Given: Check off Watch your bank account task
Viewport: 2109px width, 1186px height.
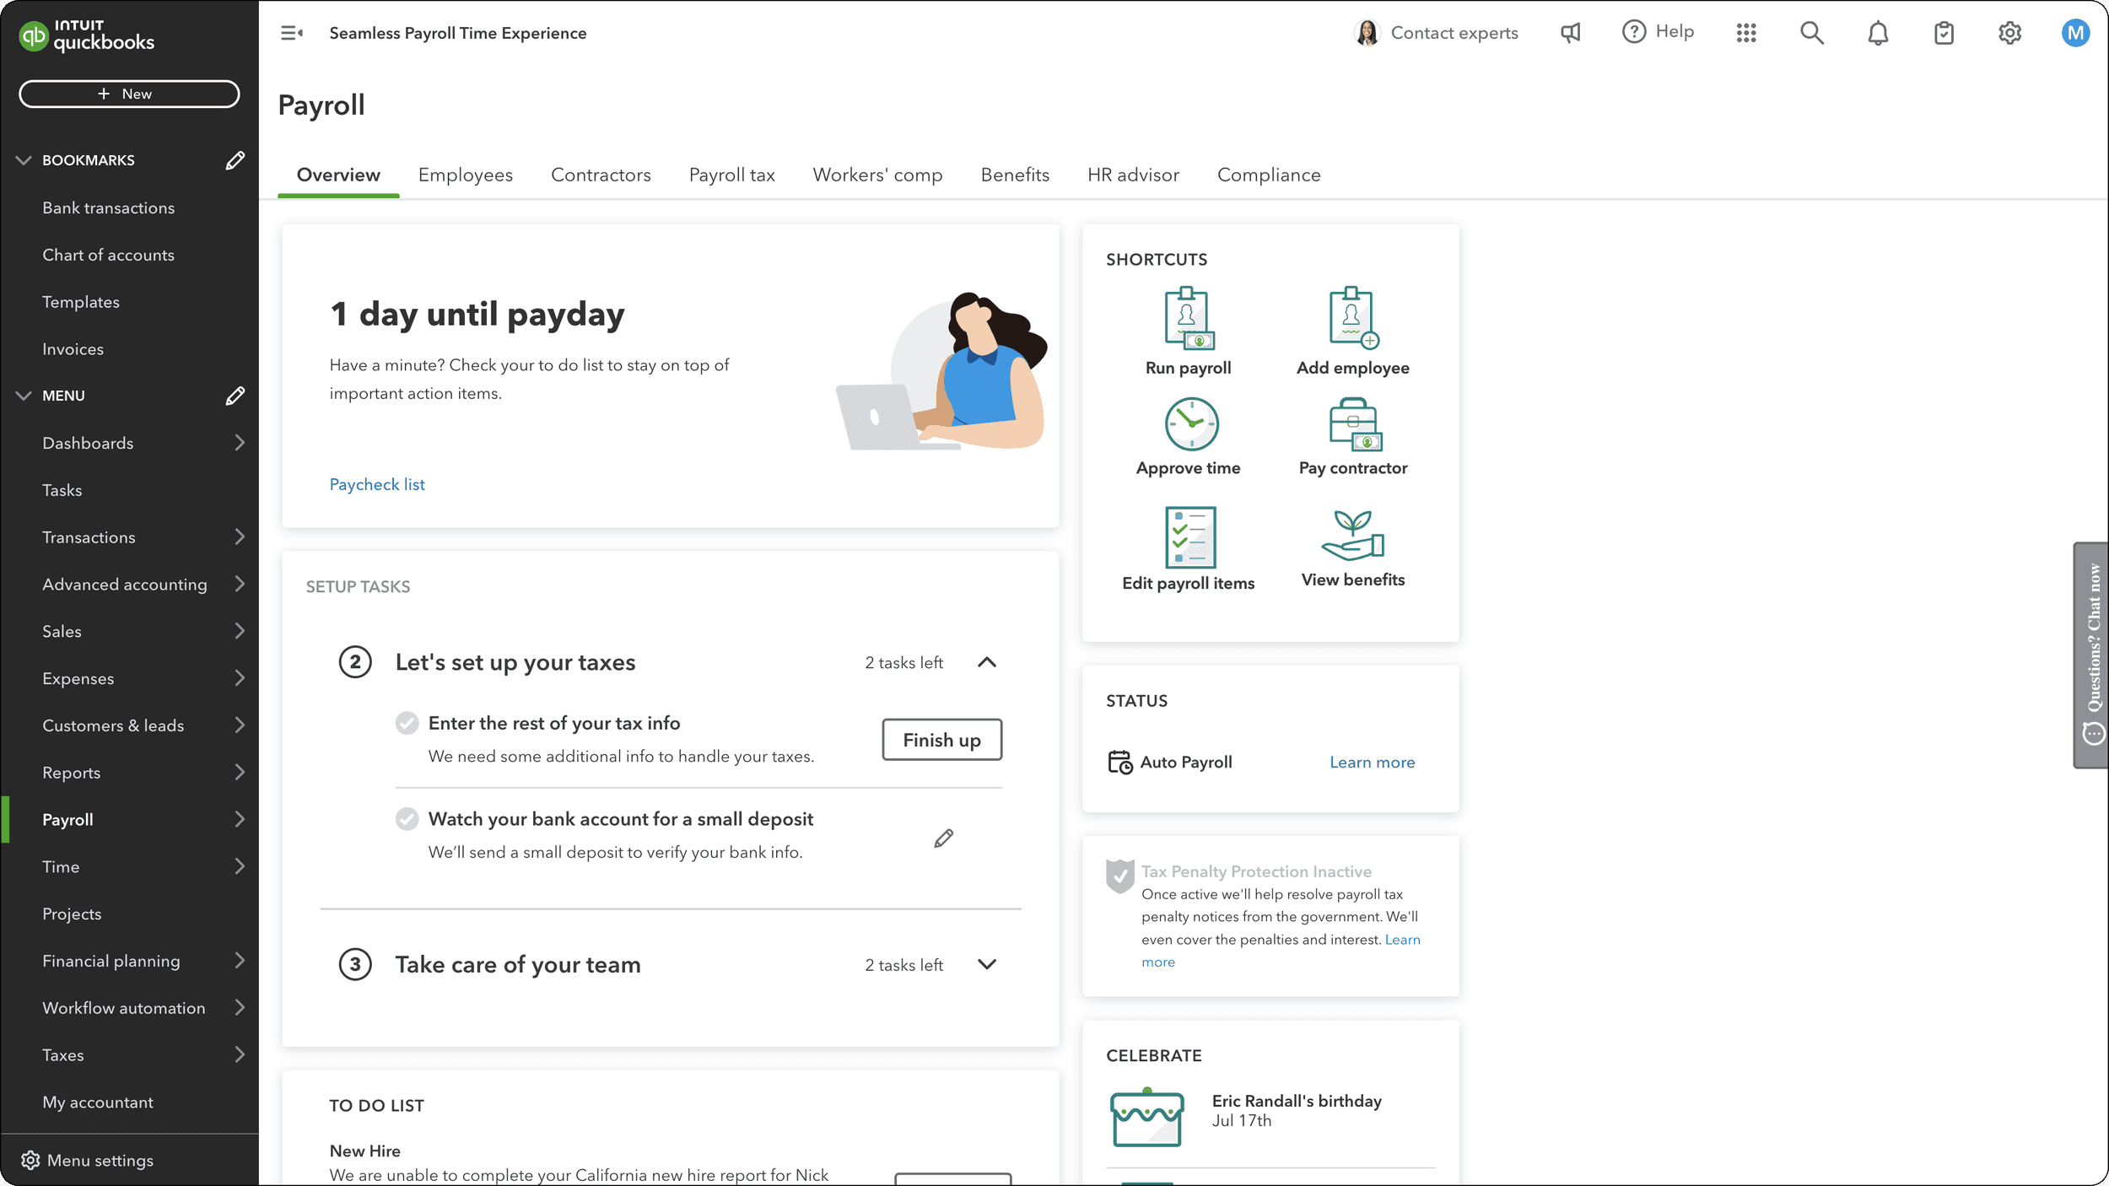Looking at the screenshot, I should click(x=407, y=818).
